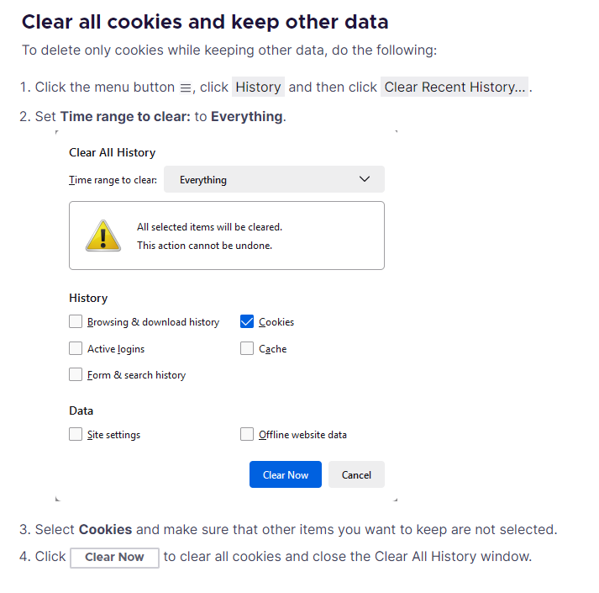
Task: Click the blue Clear Now button
Action: click(286, 474)
